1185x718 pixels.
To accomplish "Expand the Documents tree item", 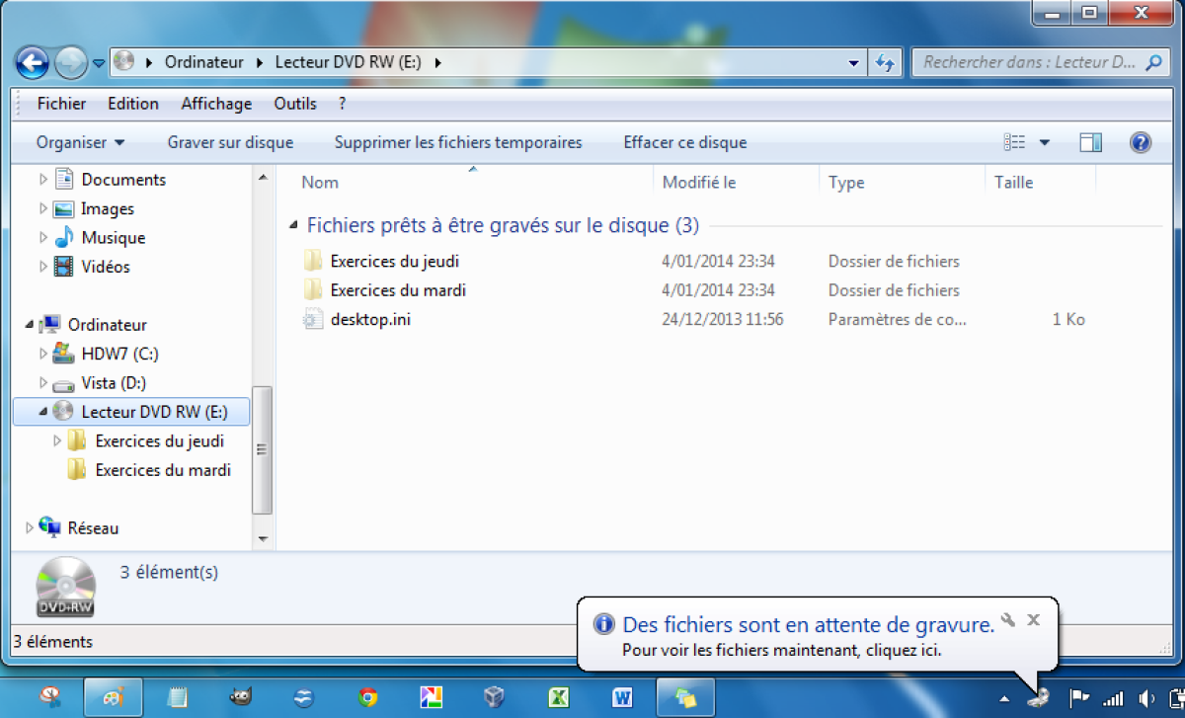I will [43, 179].
